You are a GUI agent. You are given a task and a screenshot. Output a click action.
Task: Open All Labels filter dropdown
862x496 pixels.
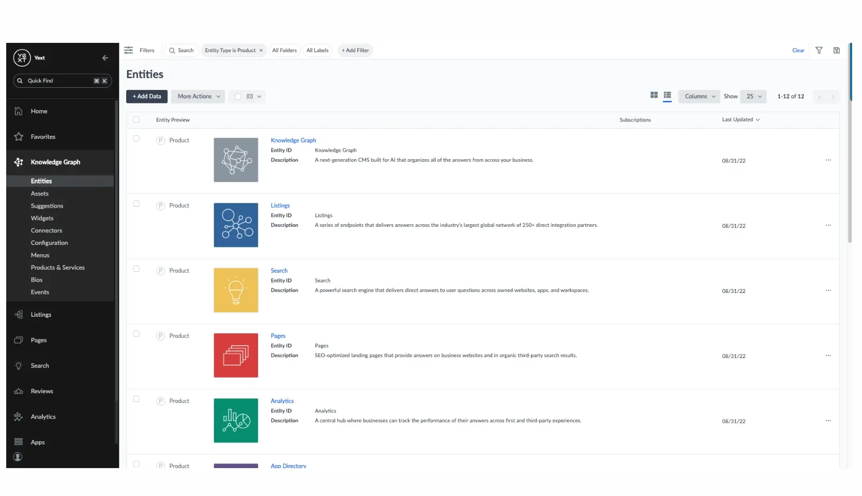click(317, 51)
